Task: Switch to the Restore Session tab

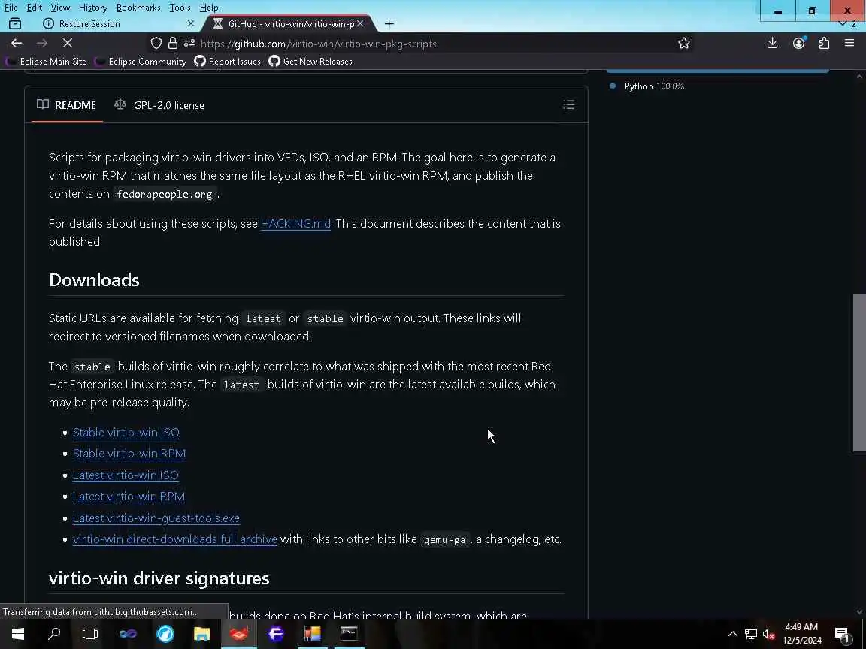Action: [119, 24]
